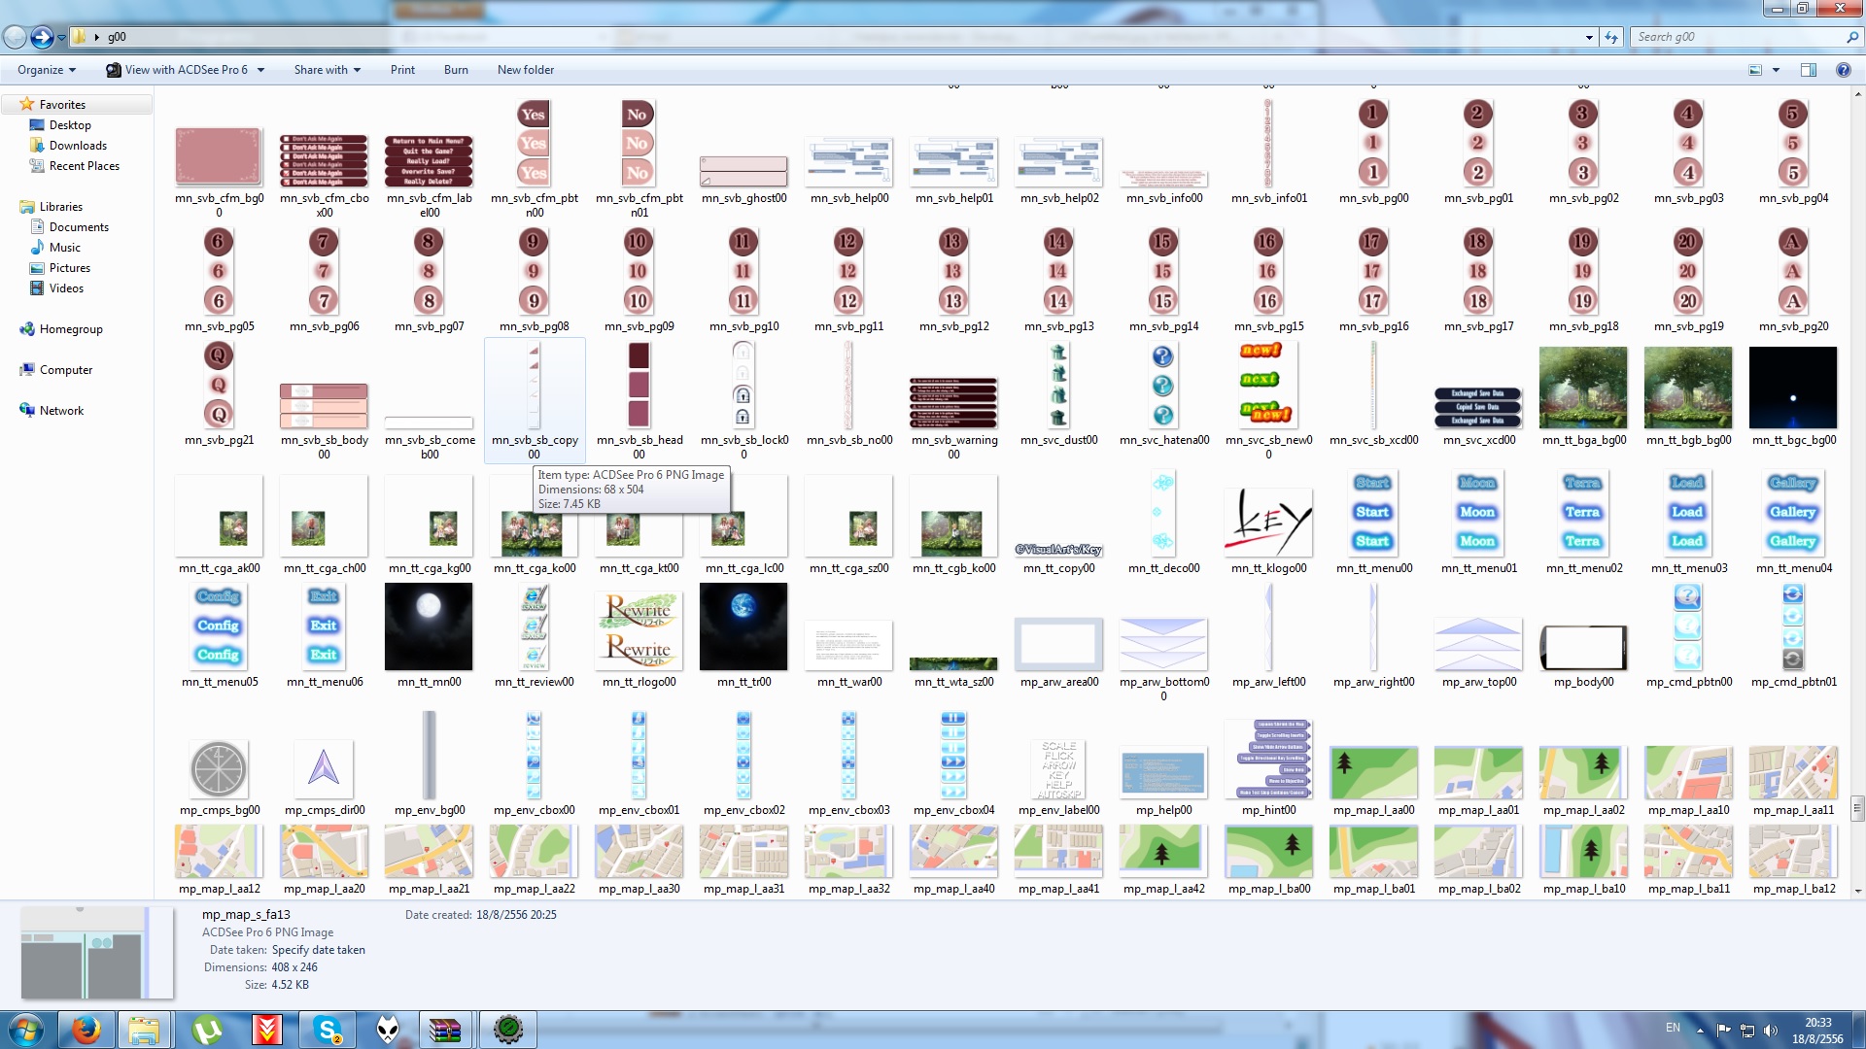
Task: Open WinRAR from the taskbar
Action: 445,1030
